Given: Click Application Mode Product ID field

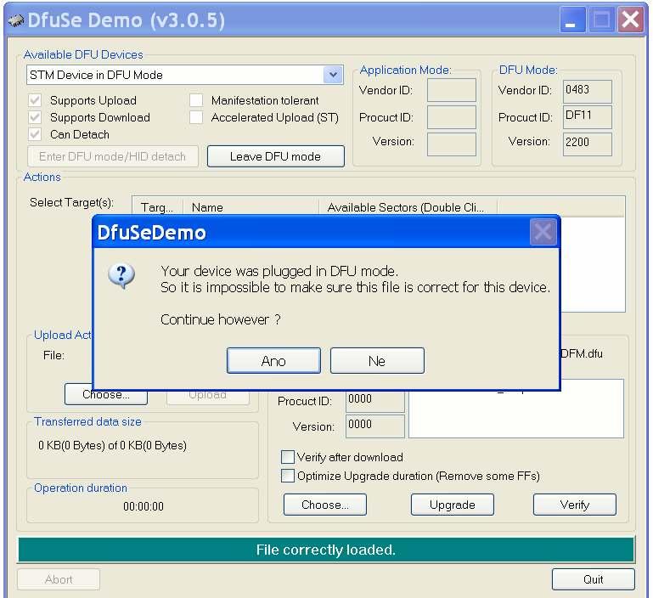Looking at the screenshot, I should (x=452, y=117).
